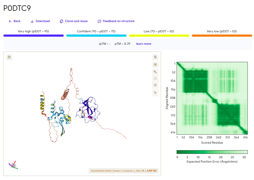Click the top-left panel icon in viewer
254x180 pixels.
9,57
